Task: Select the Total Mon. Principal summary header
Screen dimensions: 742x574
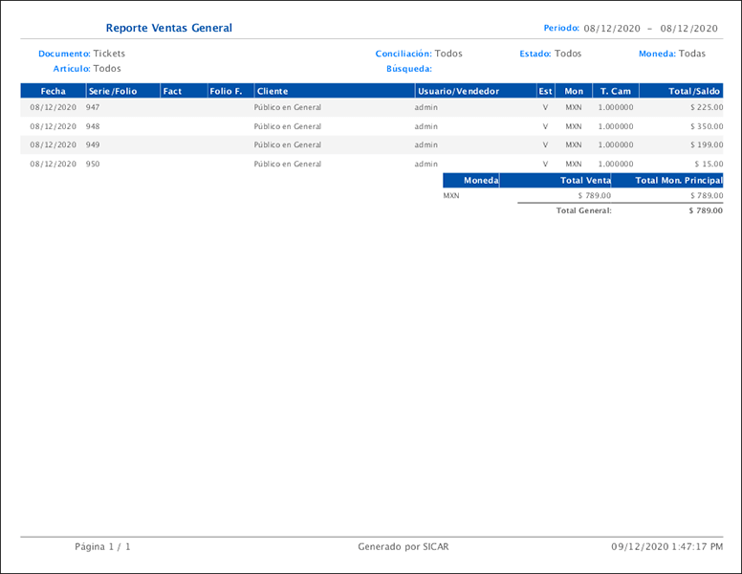Action: 678,180
